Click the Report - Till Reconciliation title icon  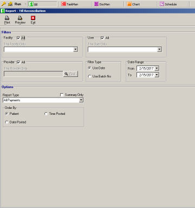(x=3, y=11)
